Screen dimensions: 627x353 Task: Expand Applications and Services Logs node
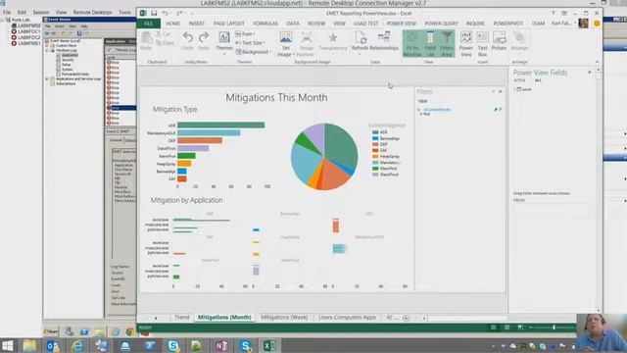click(47, 78)
